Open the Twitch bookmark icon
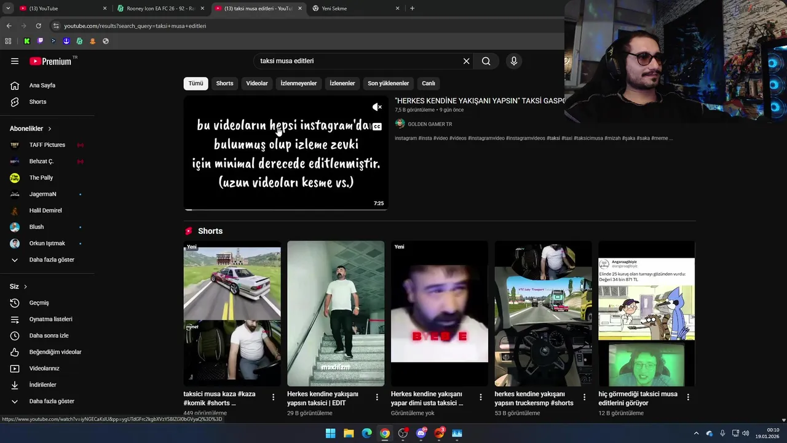 [40, 41]
